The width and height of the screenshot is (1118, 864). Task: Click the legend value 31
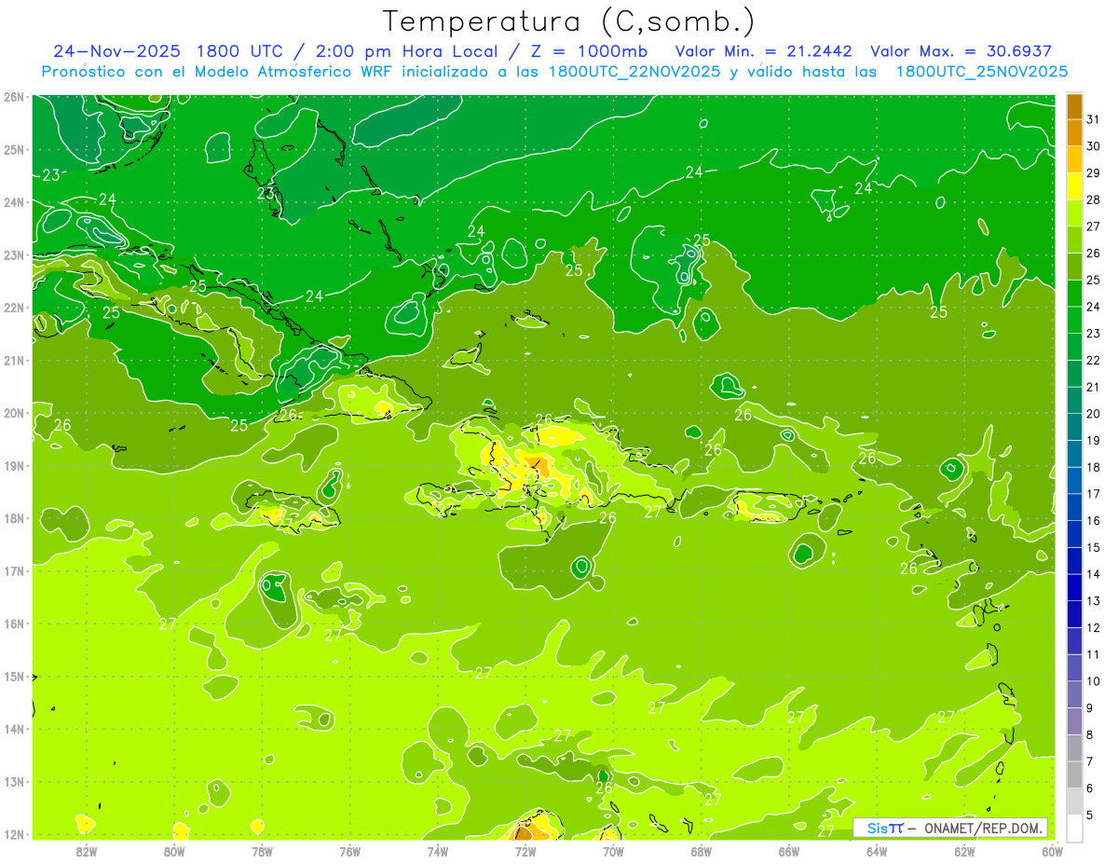click(x=1093, y=119)
